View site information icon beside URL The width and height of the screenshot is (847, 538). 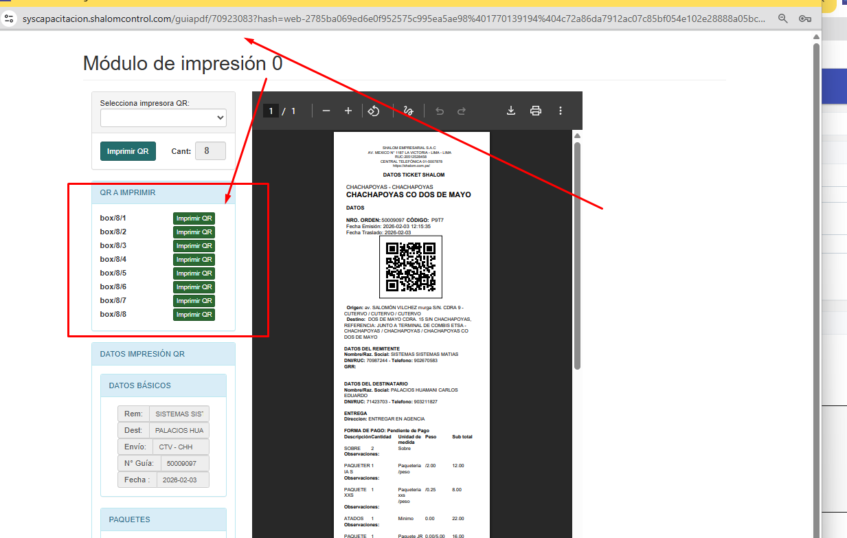(x=10, y=19)
